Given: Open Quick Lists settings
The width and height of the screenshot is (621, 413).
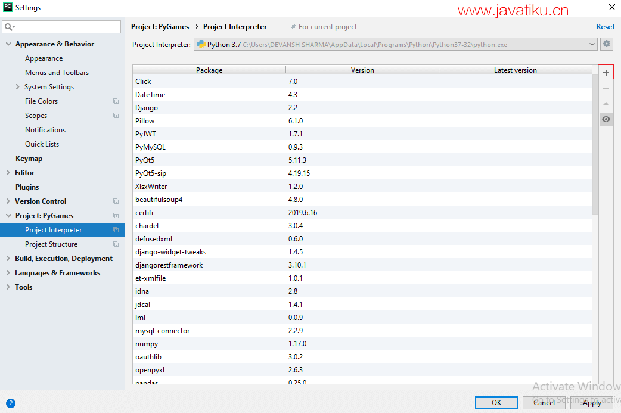Looking at the screenshot, I should (x=42, y=144).
